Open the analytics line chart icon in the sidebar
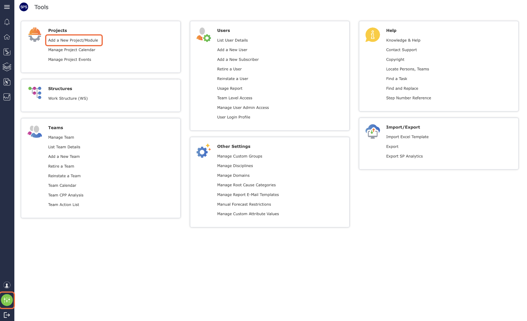 (x=7, y=97)
